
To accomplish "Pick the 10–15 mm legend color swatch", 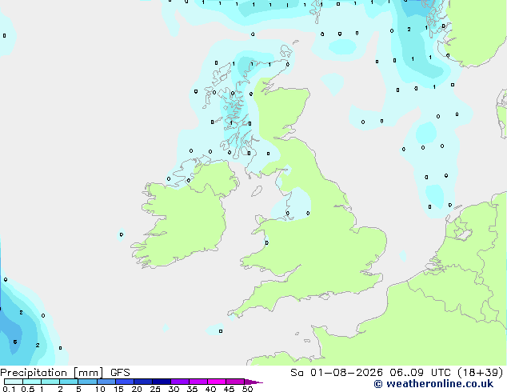I will point(106,382).
